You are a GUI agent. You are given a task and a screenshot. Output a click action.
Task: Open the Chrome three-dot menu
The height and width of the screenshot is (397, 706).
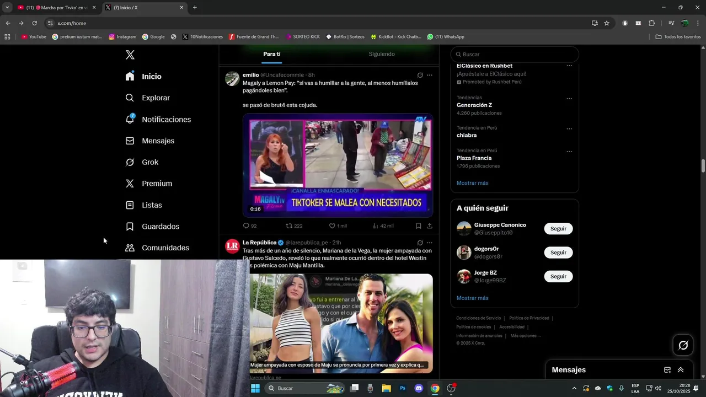tap(698, 23)
